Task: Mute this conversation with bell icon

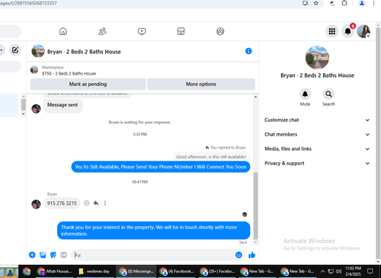Action: pyautogui.click(x=305, y=94)
